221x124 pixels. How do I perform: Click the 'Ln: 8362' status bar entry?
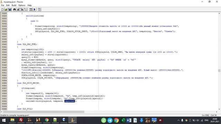pos(206,115)
